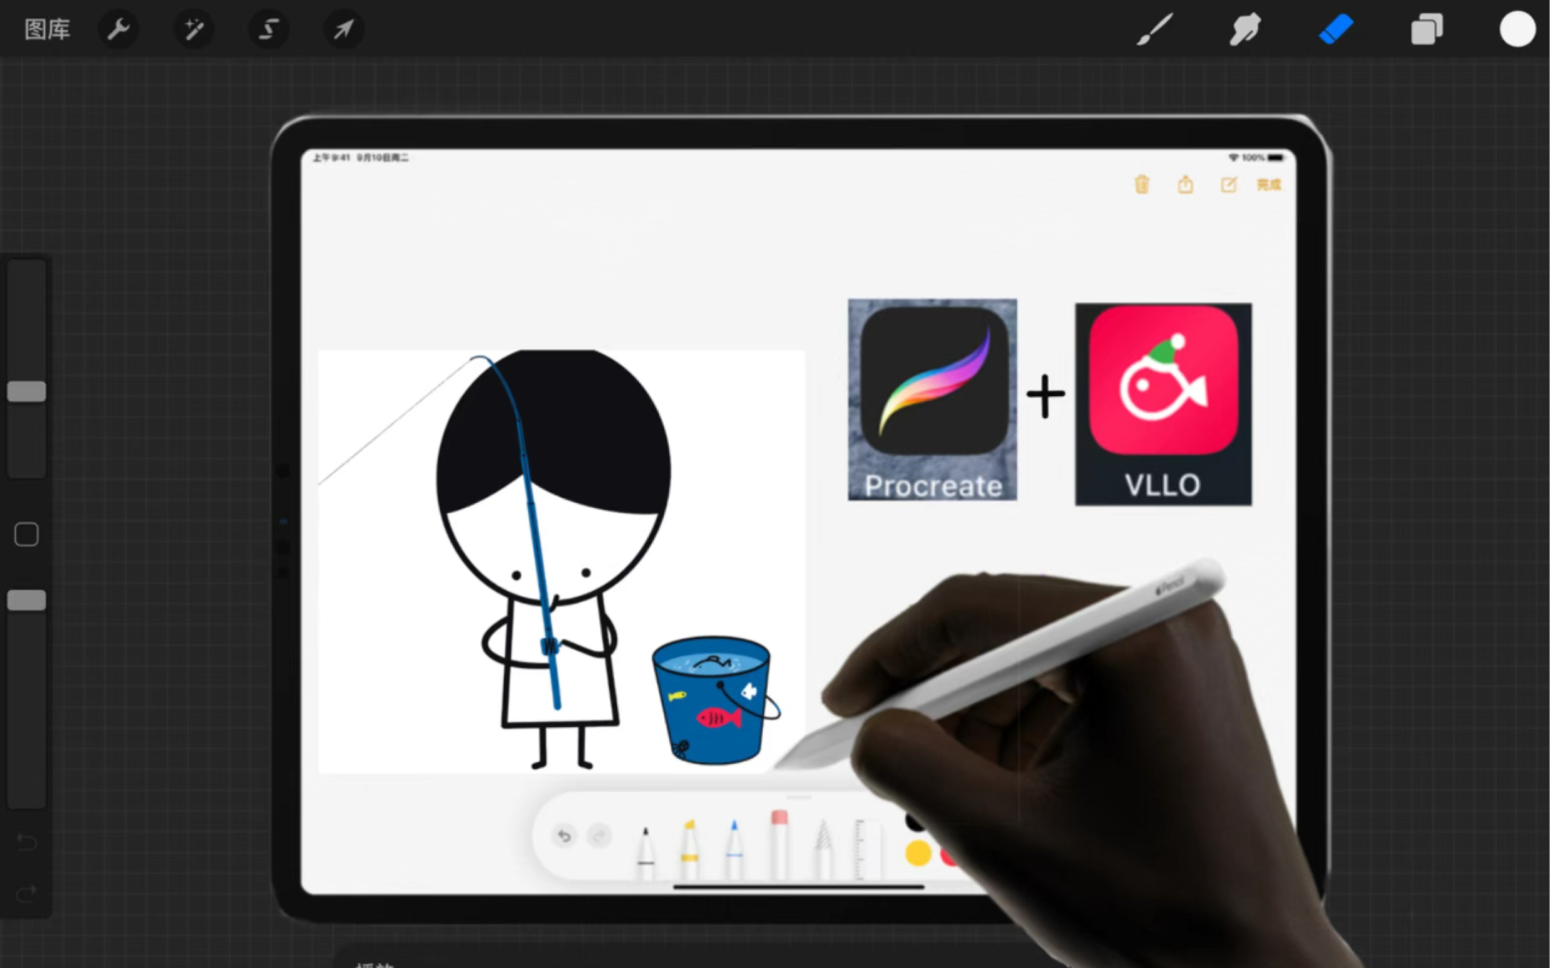Open the Actions wrench menu
Image resolution: width=1550 pixels, height=968 pixels.
click(x=119, y=29)
